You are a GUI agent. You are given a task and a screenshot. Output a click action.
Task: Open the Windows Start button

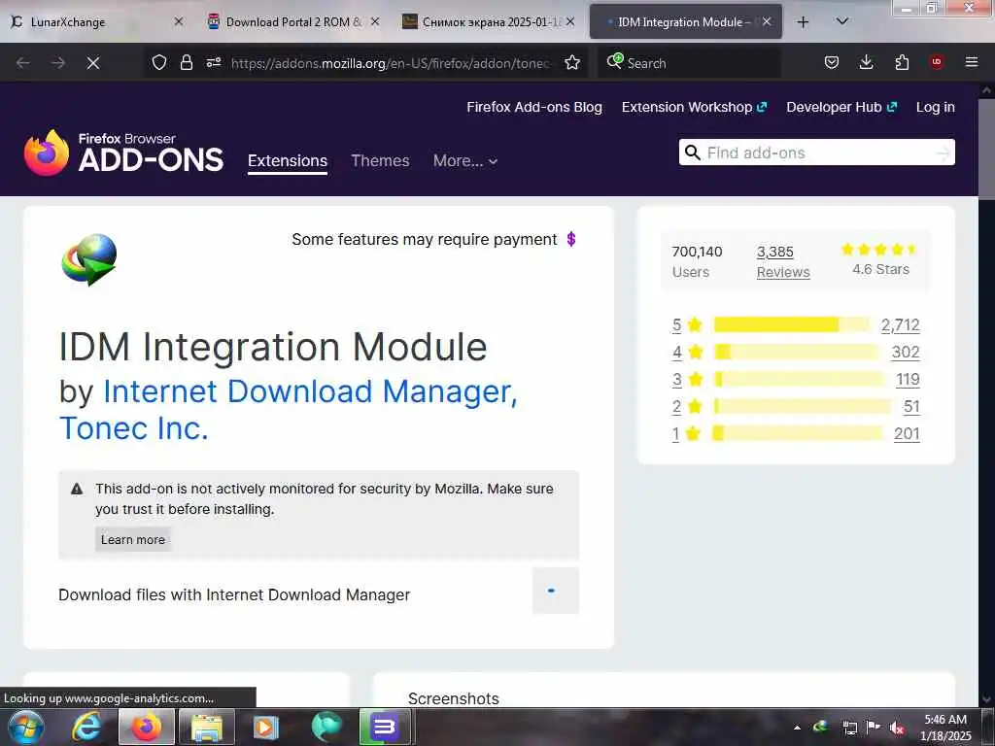point(26,727)
